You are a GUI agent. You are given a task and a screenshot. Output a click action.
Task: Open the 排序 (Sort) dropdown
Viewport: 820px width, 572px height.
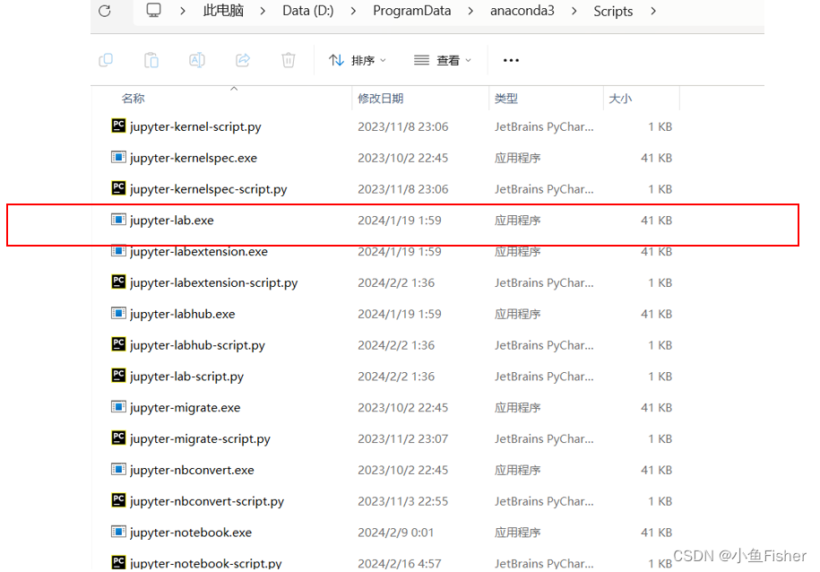[358, 60]
